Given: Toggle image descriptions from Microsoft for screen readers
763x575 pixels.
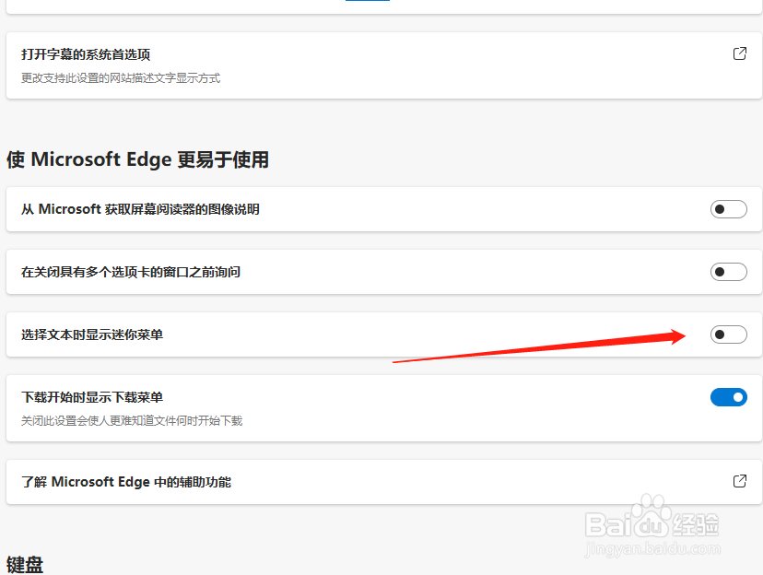Looking at the screenshot, I should click(729, 209).
